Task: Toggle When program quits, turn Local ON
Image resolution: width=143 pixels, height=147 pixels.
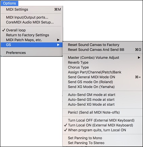Action: coord(103,130)
